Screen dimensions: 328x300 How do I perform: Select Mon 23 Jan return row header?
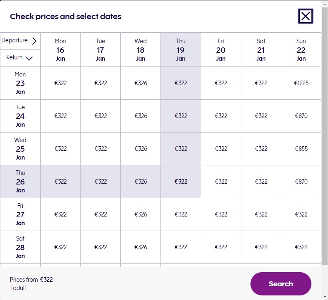(20, 83)
